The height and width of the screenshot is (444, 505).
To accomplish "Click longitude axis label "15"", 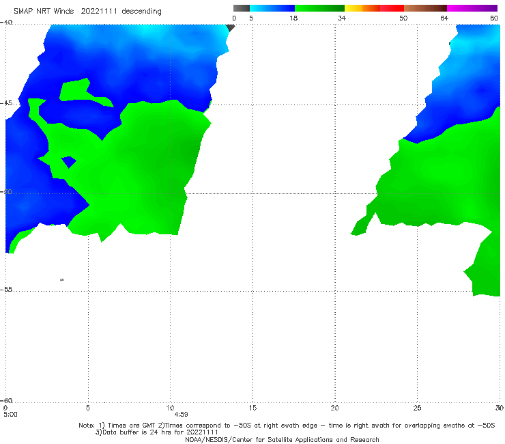I will pos(252,408).
